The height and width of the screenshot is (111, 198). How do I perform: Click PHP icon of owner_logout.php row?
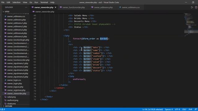6,87
